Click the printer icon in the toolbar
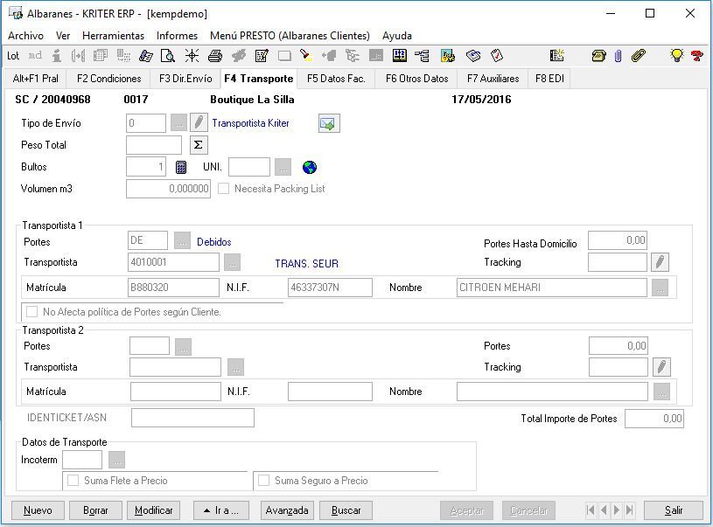This screenshot has height=527, width=713. (x=215, y=56)
